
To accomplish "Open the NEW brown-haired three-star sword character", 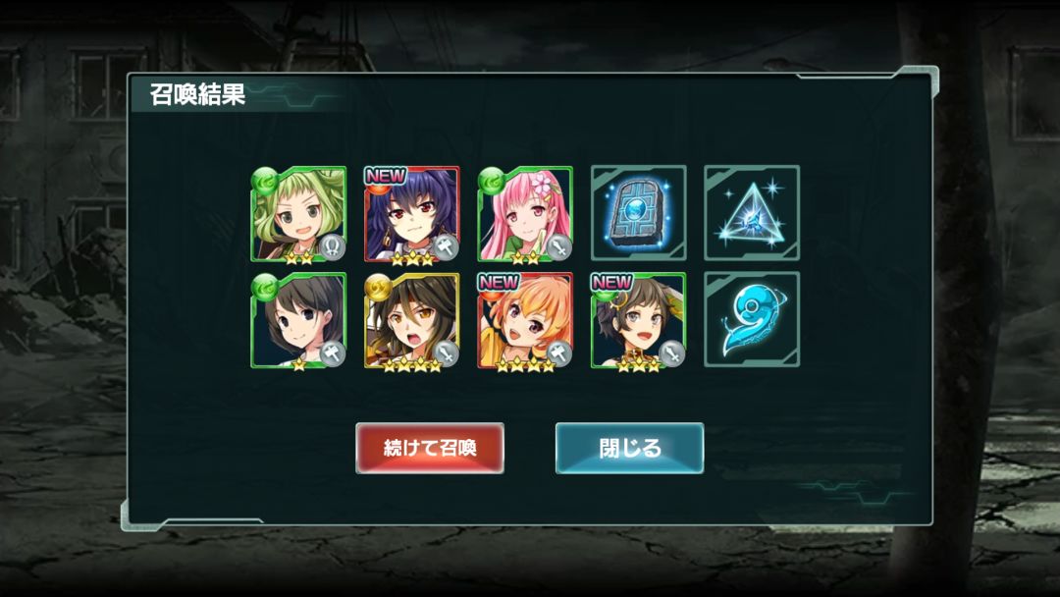I will pyautogui.click(x=639, y=320).
